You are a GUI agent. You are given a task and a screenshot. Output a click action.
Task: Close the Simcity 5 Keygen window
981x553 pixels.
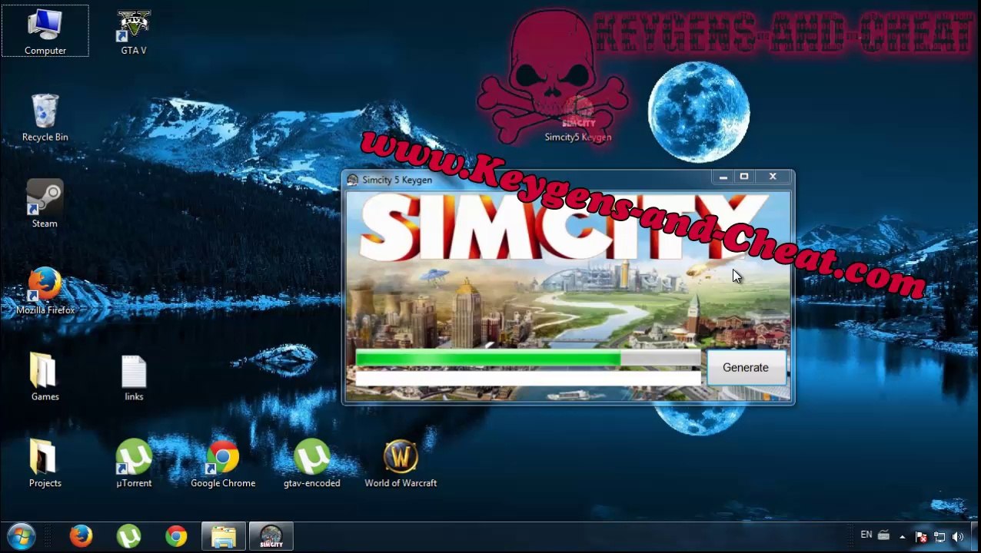[773, 177]
